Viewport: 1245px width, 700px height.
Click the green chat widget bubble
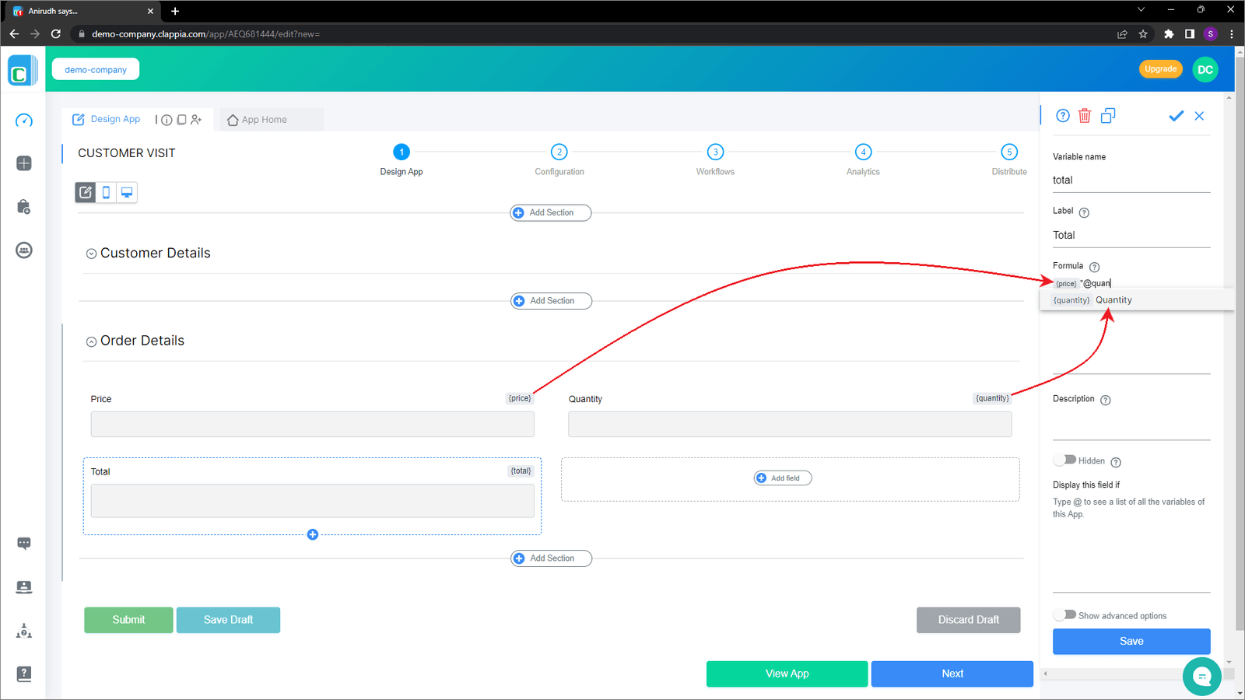coord(1201,676)
